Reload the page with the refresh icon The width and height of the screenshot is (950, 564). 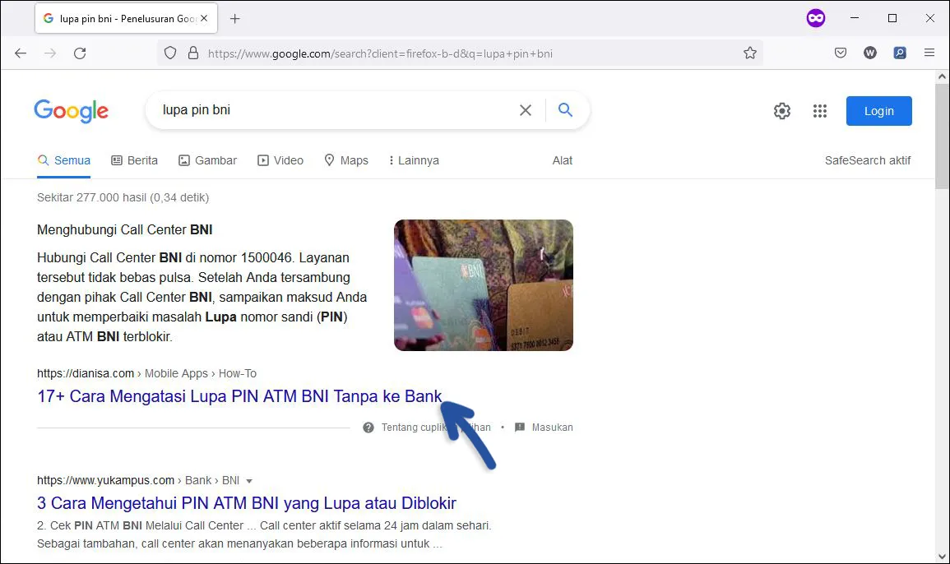80,53
